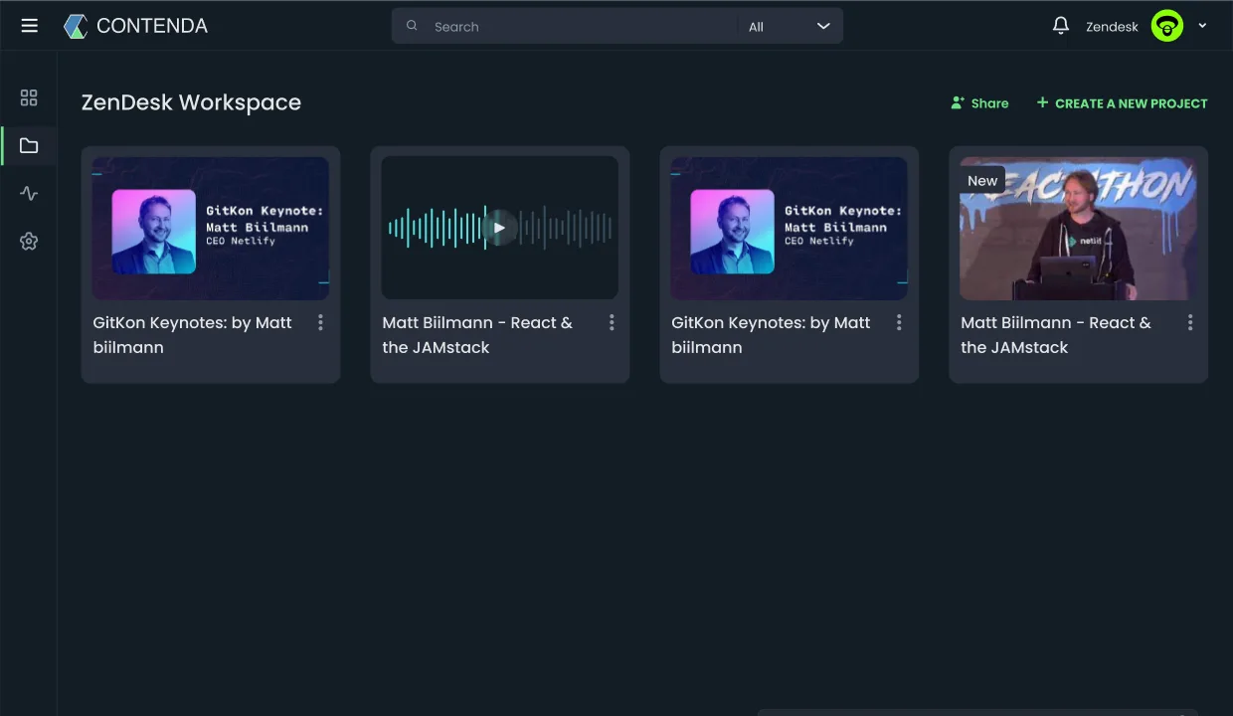The height and width of the screenshot is (716, 1233).
Task: Open the dashboard grid sidebar icon
Action: coord(29,97)
